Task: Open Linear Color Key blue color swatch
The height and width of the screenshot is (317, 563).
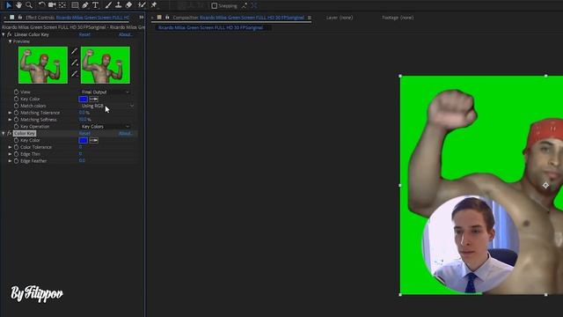Action: [83, 99]
